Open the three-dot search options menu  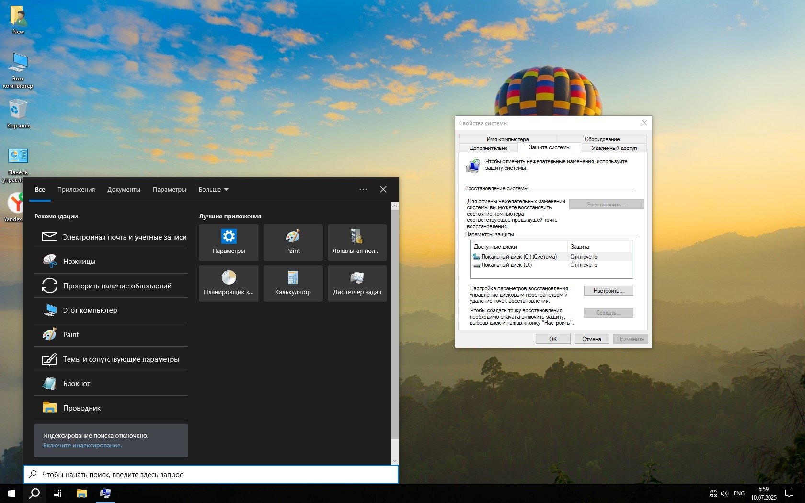pyautogui.click(x=363, y=189)
